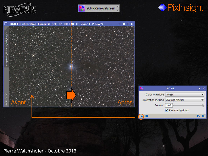Close the integration_LinearFit_DBE_BN_CC image window
The width and height of the screenshot is (208, 156).
coord(132,24)
